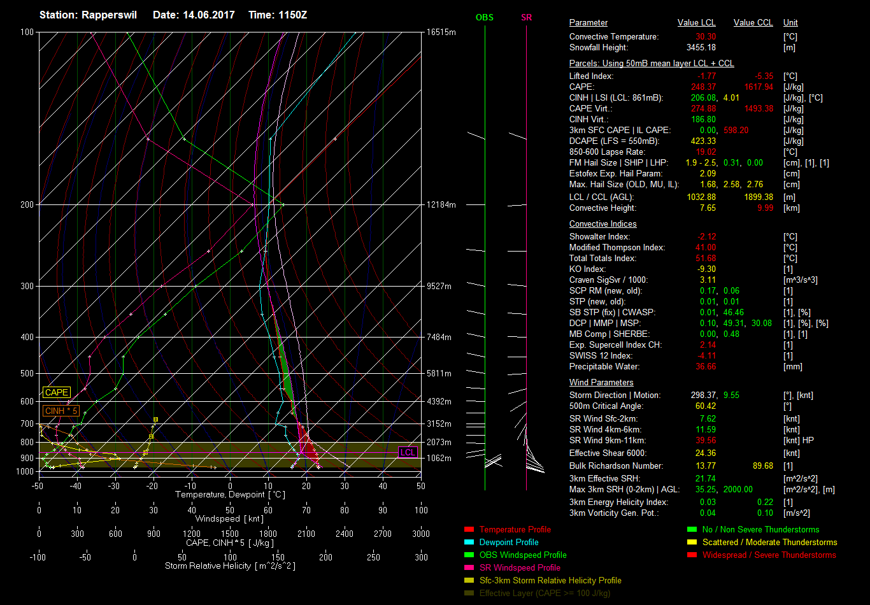Click the green OBS wind column header

(x=484, y=17)
